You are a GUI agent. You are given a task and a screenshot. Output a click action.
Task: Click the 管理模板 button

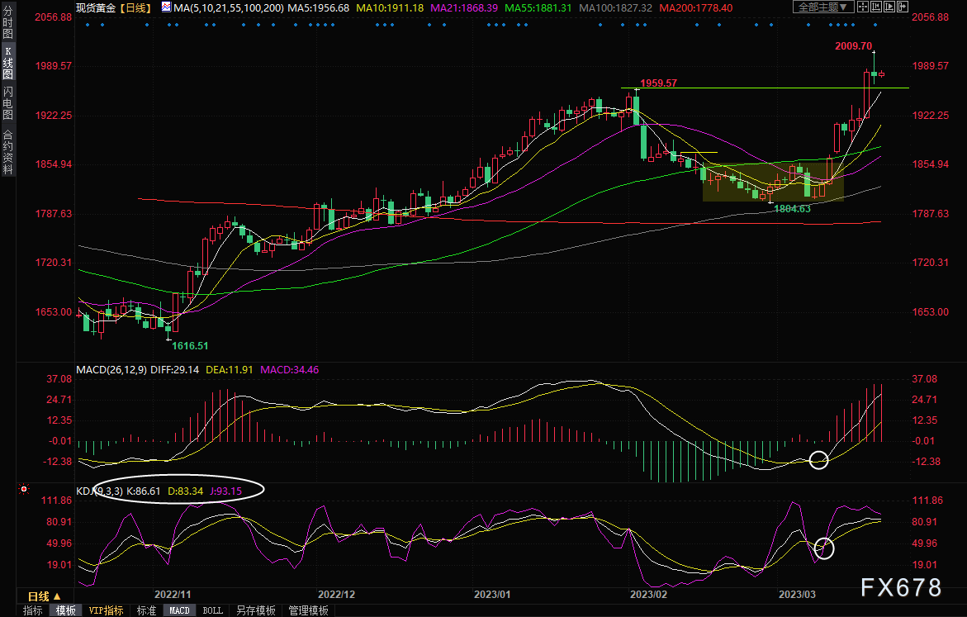tap(308, 610)
